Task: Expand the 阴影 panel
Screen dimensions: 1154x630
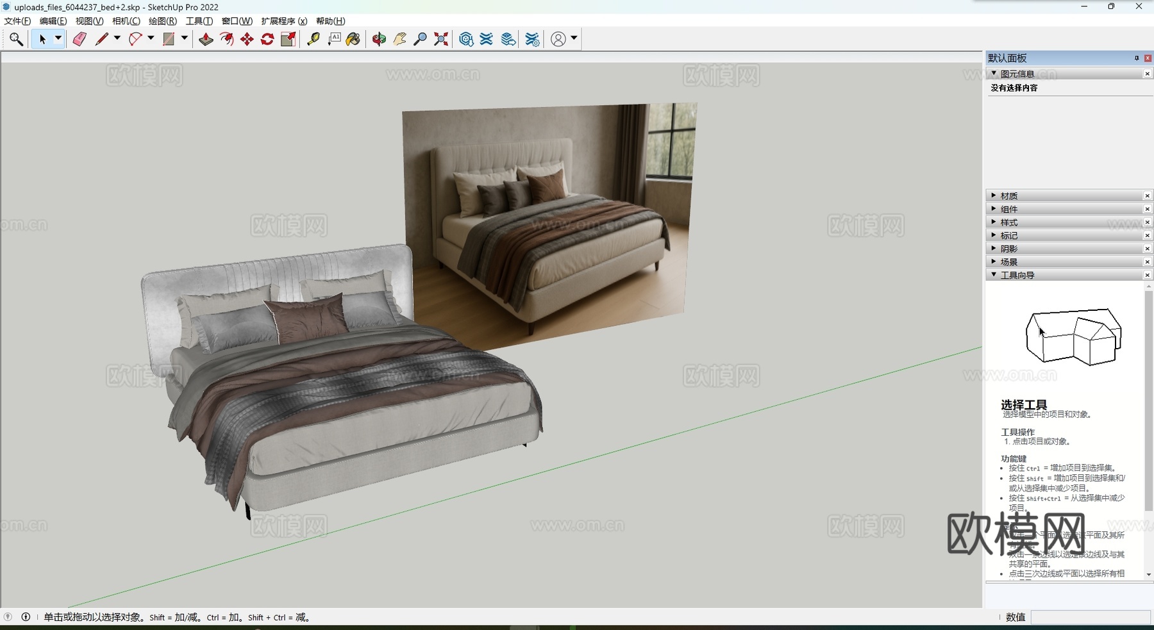Action: [x=994, y=249]
